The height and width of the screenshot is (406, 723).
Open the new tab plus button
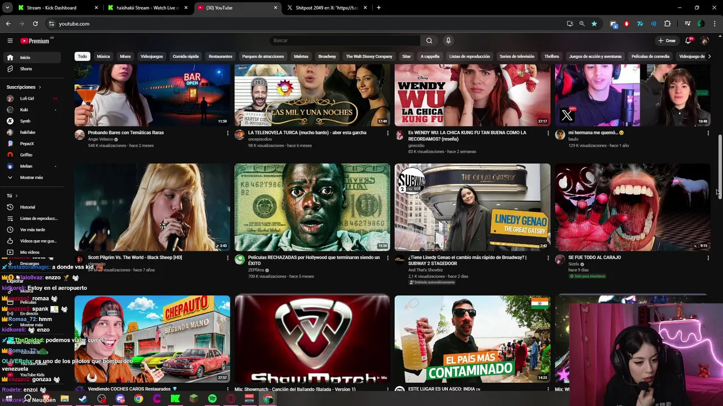378,8
